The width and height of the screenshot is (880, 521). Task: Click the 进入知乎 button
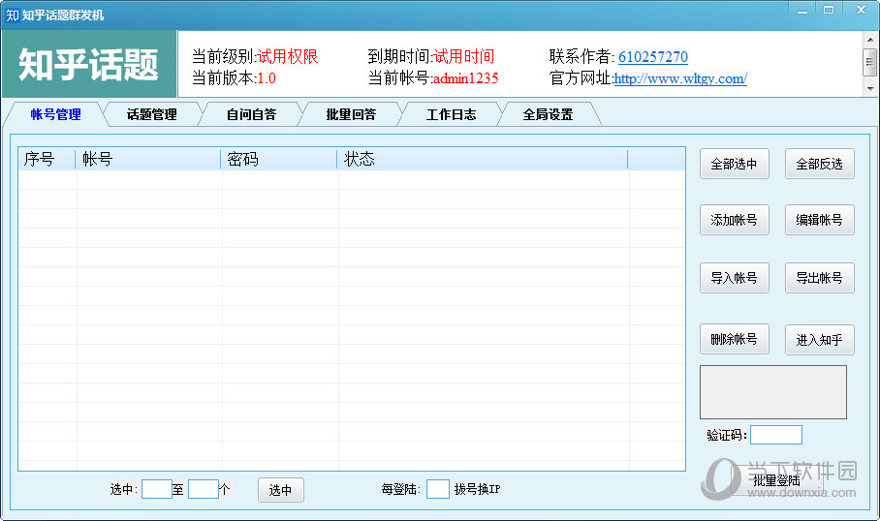[819, 339]
